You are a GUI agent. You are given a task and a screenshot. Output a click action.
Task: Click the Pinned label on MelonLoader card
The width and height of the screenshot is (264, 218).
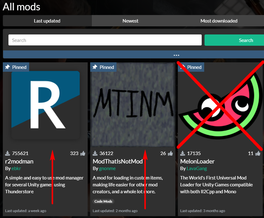tap(194, 67)
